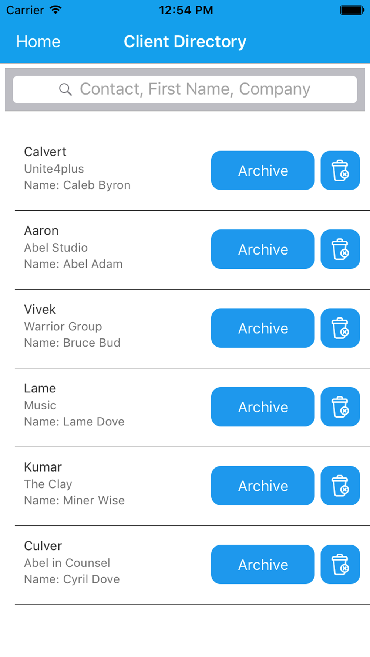Tap trash icon beside Culver
370x657 pixels.
340,564
